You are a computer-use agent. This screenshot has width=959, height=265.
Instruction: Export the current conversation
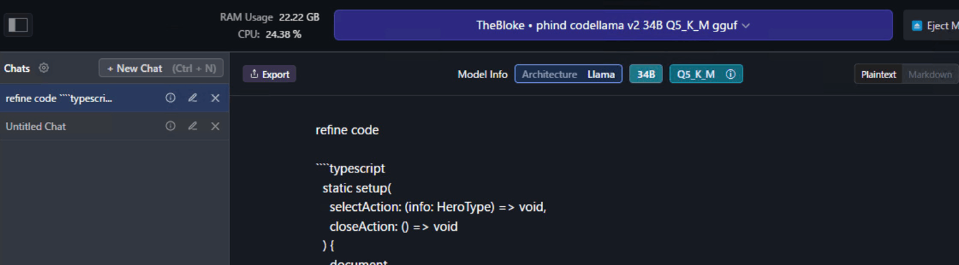(x=269, y=74)
